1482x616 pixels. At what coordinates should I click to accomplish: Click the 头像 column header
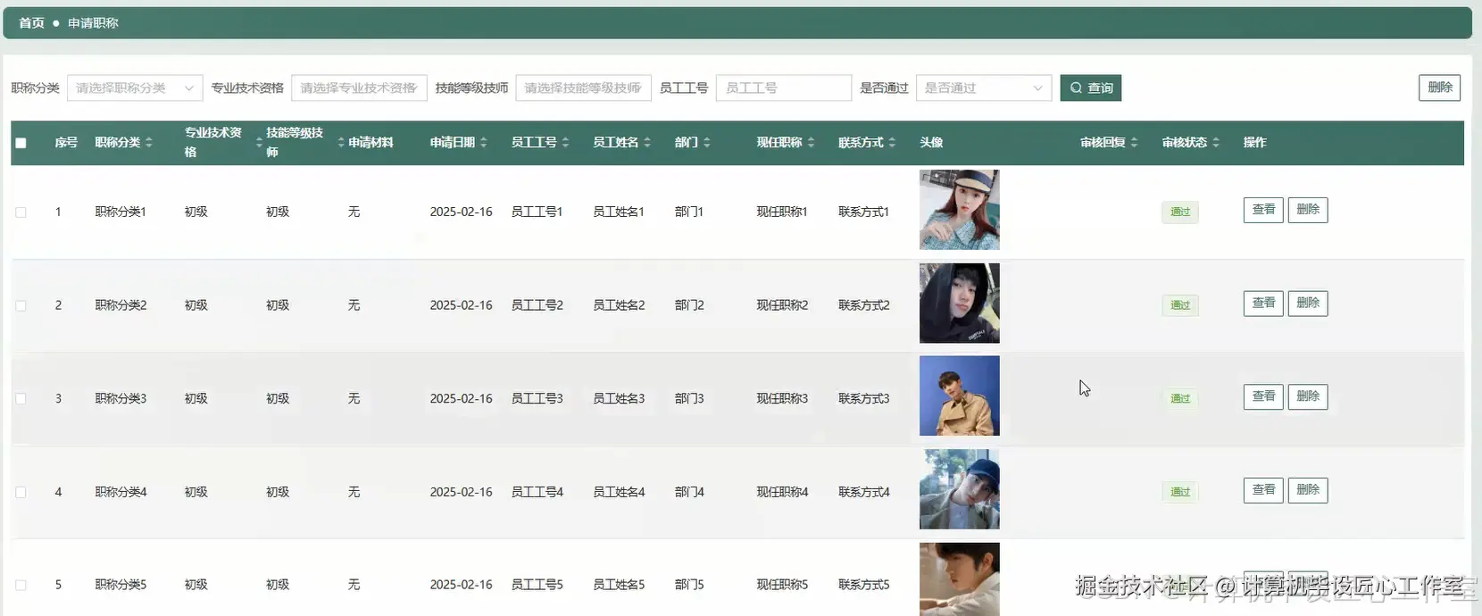tap(931, 143)
